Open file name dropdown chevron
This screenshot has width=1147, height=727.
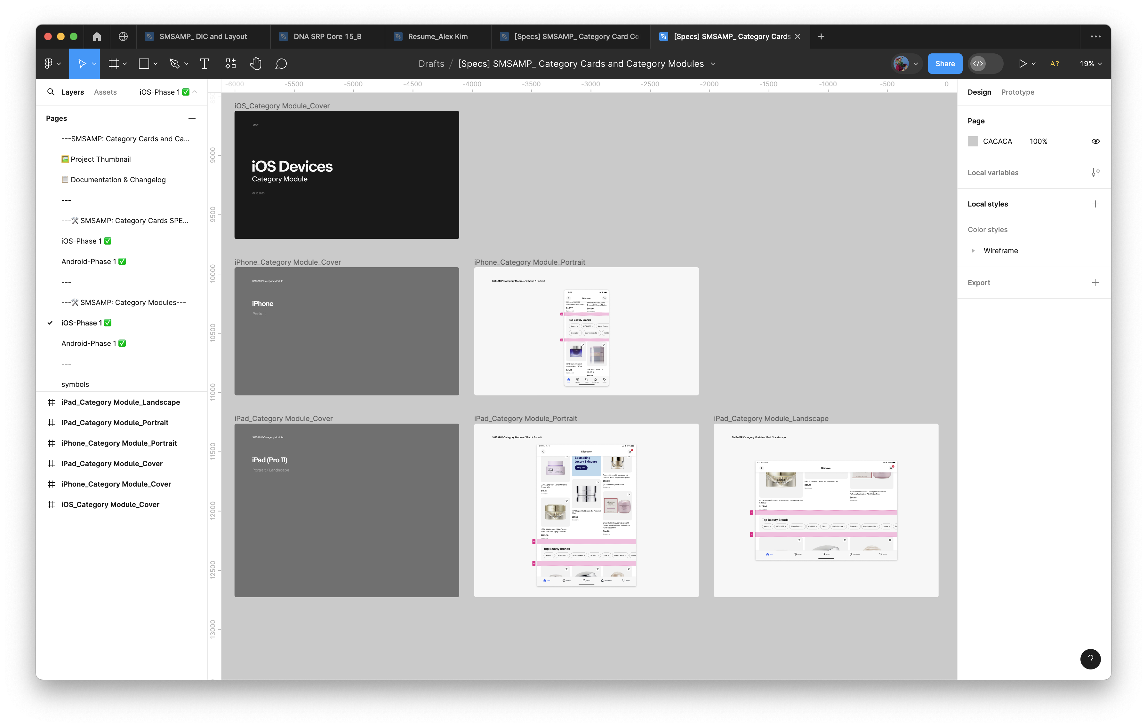pos(713,64)
